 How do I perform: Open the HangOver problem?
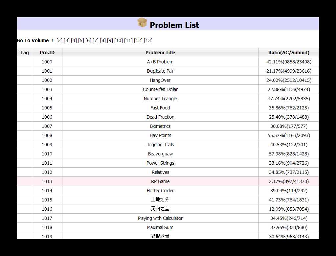pos(160,80)
